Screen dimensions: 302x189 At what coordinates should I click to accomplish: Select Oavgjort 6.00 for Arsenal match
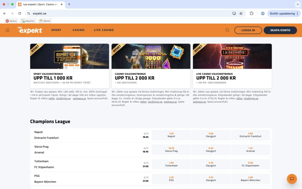click(x=211, y=150)
